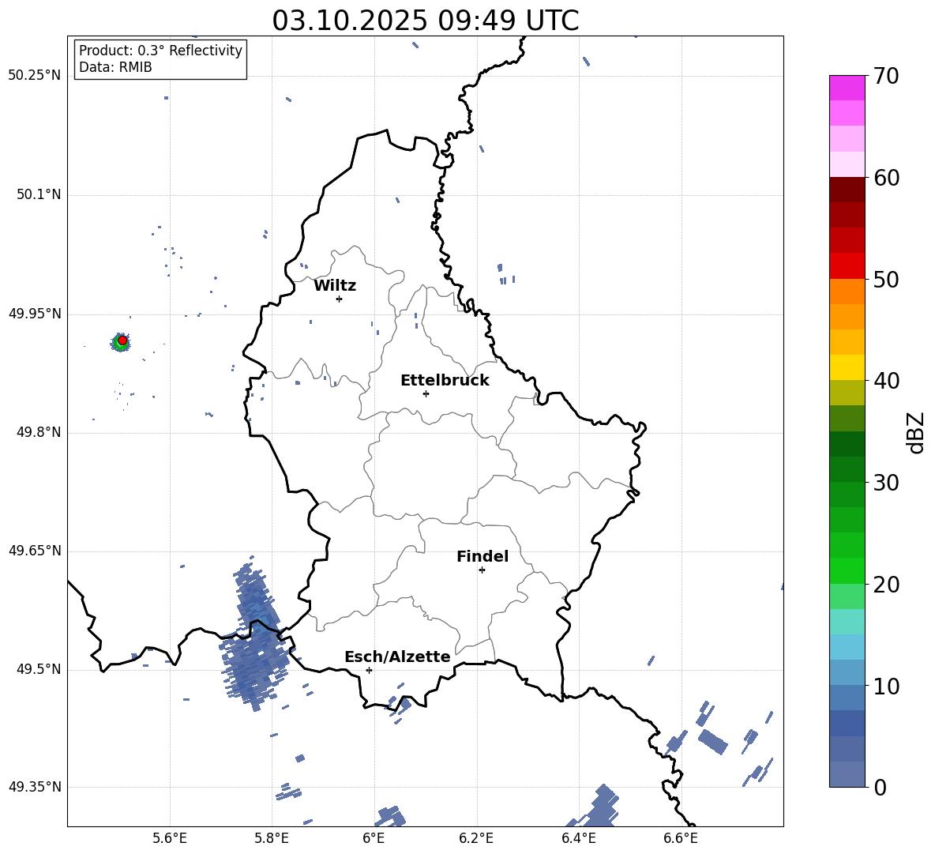Image resolution: width=935 pixels, height=854 pixels.
Task: Click the 'Data: RMIB' text
Action: pyautogui.click(x=115, y=67)
